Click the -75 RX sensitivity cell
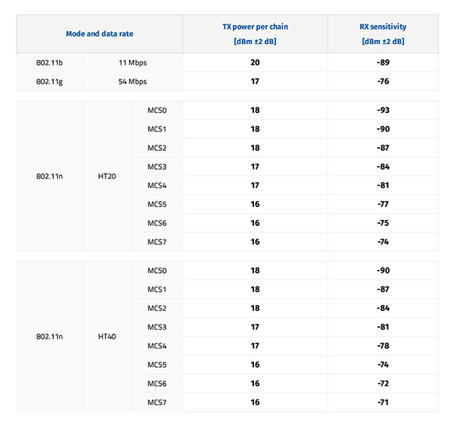455x427 pixels. pyautogui.click(x=382, y=223)
